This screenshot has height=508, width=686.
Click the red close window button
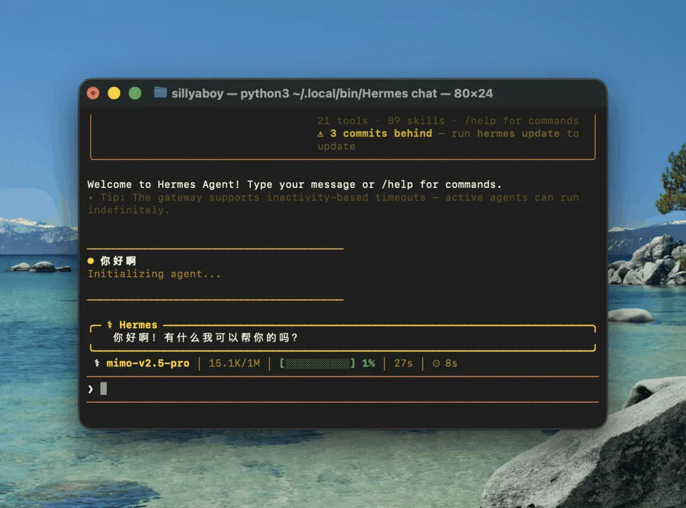[x=93, y=93]
